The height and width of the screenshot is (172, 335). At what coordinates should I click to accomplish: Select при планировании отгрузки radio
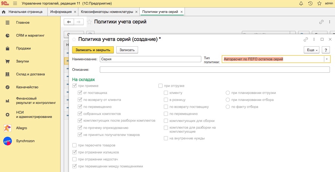coord(228,93)
